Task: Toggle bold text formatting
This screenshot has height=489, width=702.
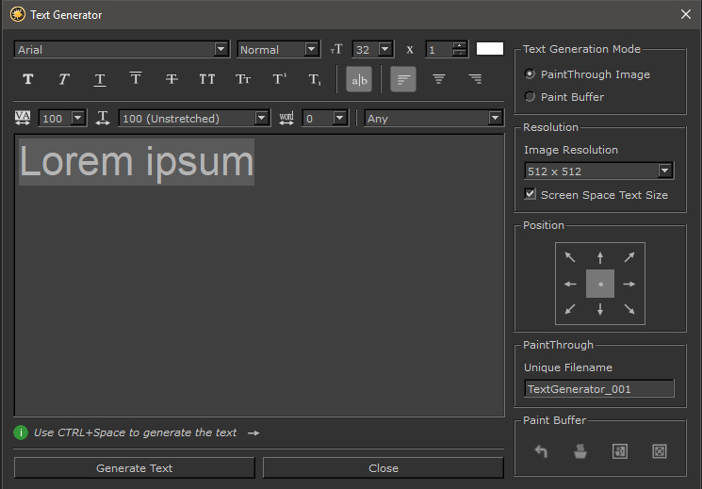Action: click(x=28, y=79)
